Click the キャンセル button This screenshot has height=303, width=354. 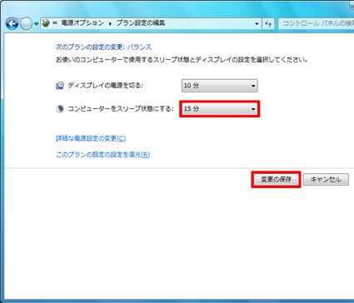click(326, 180)
